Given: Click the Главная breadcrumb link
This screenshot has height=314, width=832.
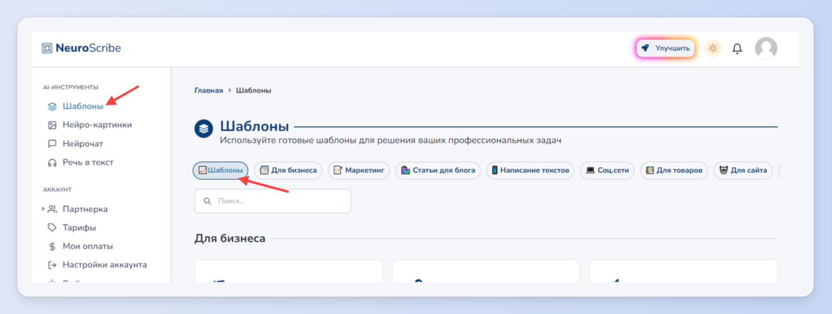Looking at the screenshot, I should coord(209,91).
